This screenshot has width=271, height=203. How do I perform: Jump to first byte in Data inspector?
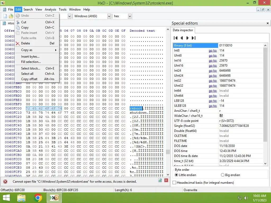(x=176, y=38)
